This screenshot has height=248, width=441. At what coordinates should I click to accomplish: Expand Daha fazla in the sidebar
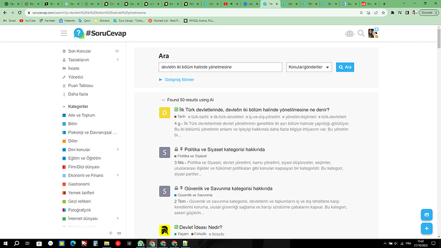tap(75, 94)
